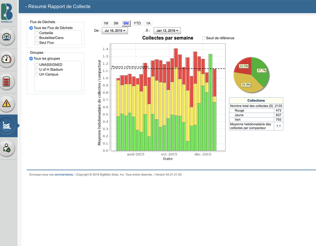This screenshot has width=316, height=246.
Task: Select Tous les Flux de Déchets radio
Action: [31, 28]
